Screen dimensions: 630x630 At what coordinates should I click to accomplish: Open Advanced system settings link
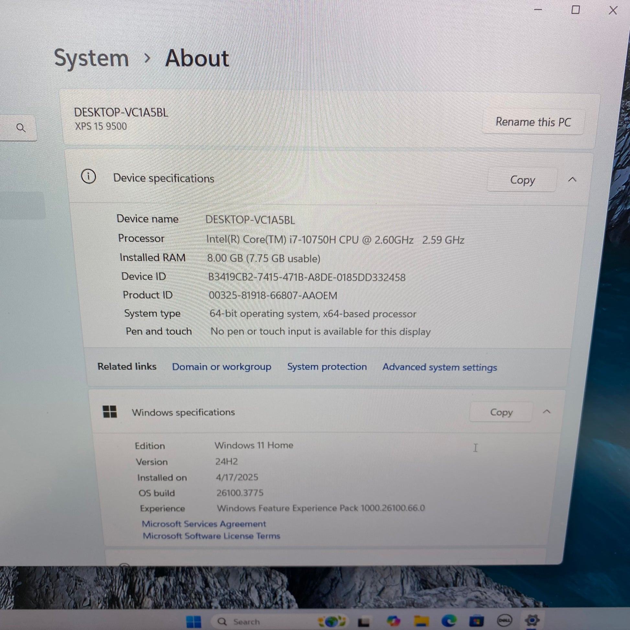click(440, 367)
